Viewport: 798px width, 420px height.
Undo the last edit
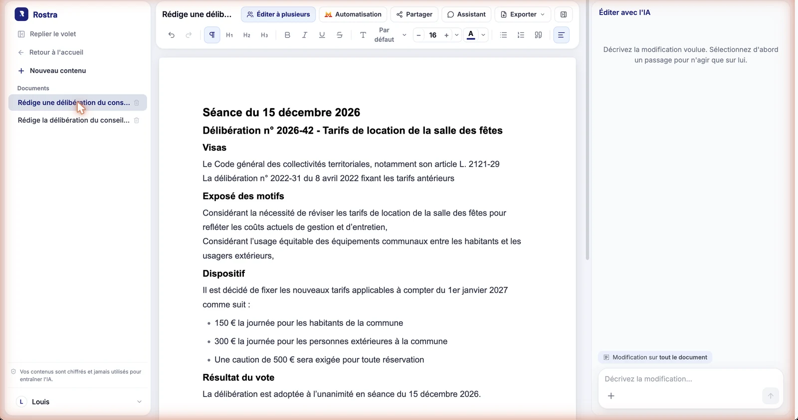(172, 35)
